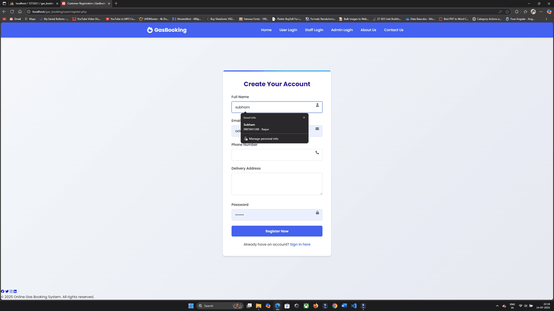The image size is (554, 311).
Task: Close the Saved info autofill popup
Action: click(304, 117)
